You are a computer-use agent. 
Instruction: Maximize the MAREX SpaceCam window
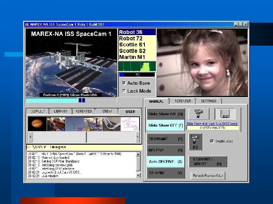(x=240, y=25)
